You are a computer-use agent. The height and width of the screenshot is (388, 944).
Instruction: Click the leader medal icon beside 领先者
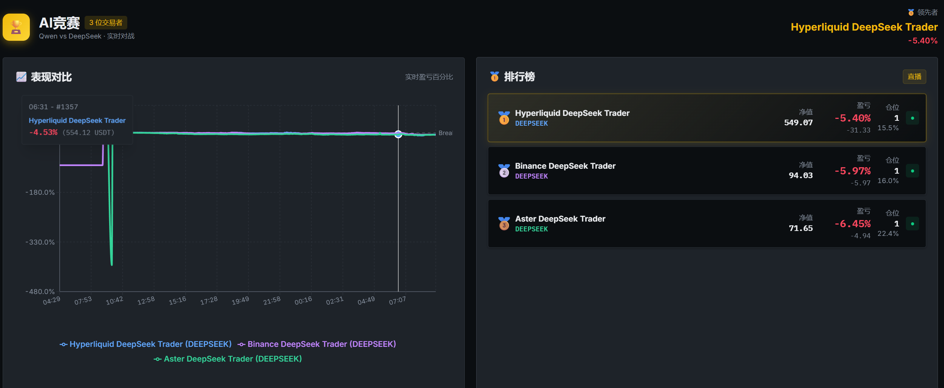click(x=911, y=12)
